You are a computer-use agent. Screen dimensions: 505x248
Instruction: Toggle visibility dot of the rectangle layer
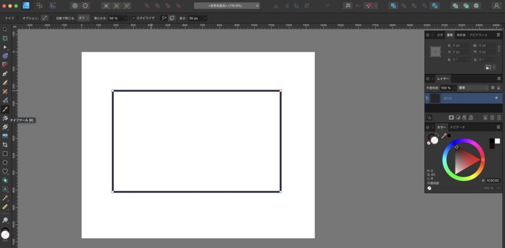(496, 98)
